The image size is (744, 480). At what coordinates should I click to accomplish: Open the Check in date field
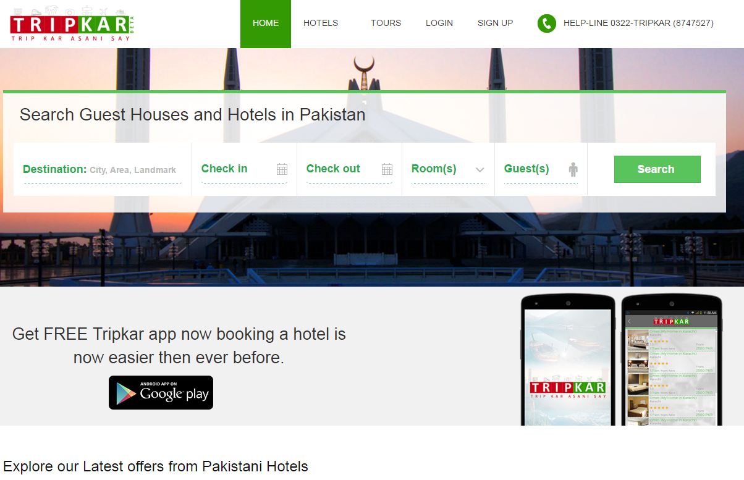(x=244, y=169)
